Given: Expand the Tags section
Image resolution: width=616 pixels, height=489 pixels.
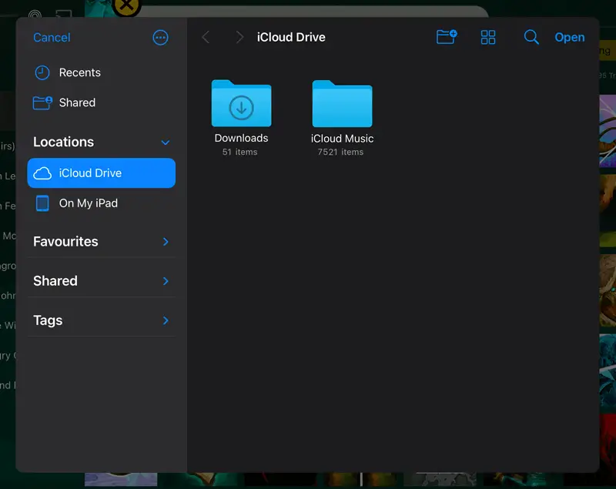Looking at the screenshot, I should click(102, 320).
